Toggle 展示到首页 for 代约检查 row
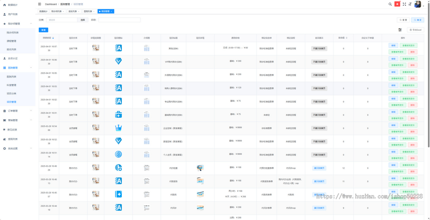Viewport: 430px width, 220px height. (319, 168)
